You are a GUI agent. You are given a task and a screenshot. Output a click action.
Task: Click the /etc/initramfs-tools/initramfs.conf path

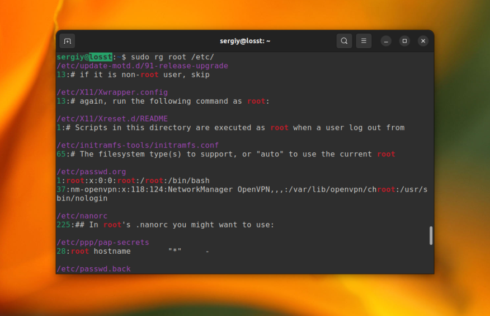138,145
